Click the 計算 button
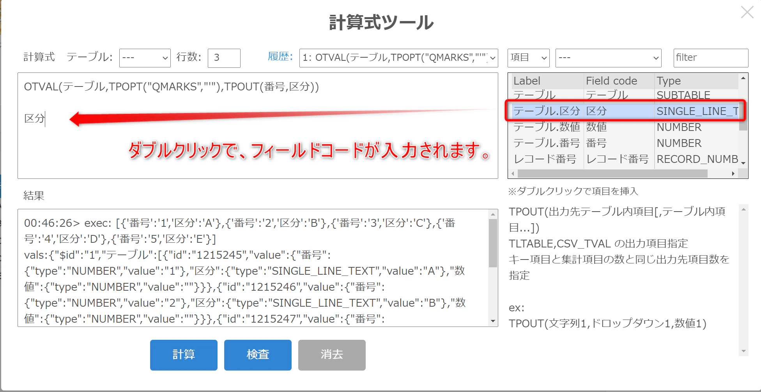This screenshot has height=392, width=761. coord(184,355)
